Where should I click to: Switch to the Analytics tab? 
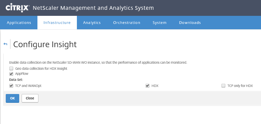(x=92, y=23)
